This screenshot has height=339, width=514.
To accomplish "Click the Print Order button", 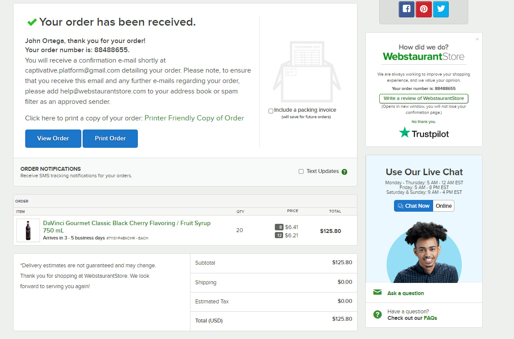I will tap(110, 139).
